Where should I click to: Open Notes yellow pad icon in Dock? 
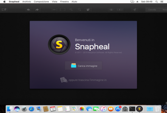coord(60,109)
